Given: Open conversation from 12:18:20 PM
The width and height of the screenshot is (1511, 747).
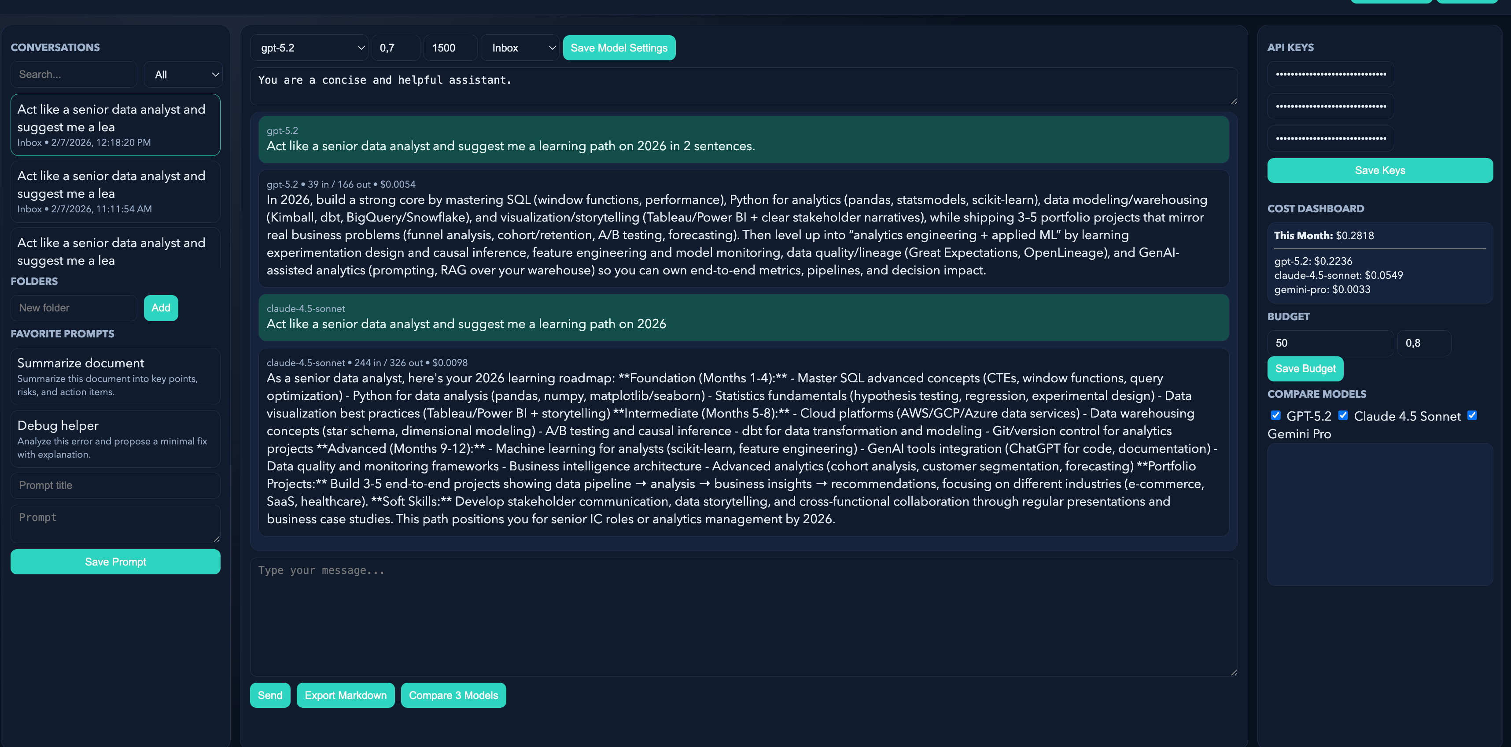Looking at the screenshot, I should pos(115,125).
